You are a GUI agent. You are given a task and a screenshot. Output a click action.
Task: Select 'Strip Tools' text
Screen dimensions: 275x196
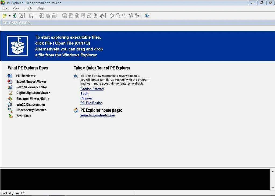(24, 116)
